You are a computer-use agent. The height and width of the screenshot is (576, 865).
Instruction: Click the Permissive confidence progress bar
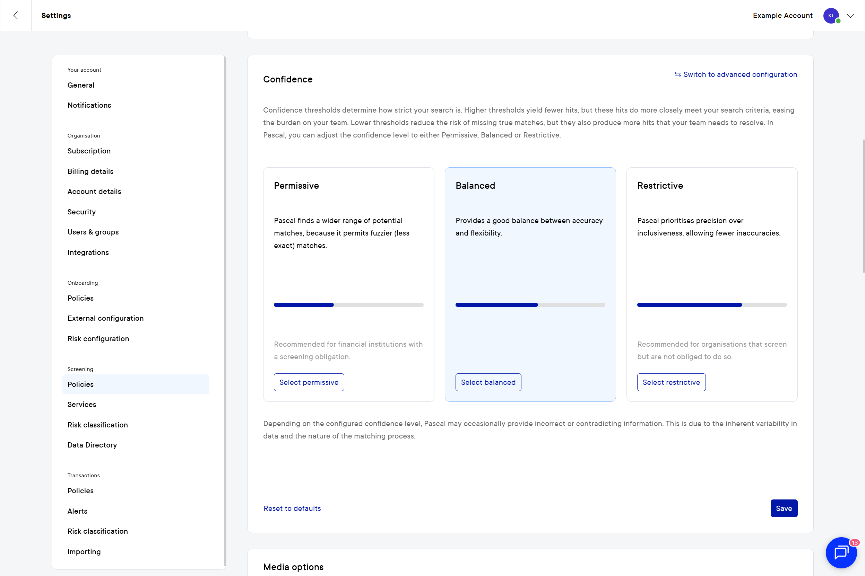coord(348,304)
